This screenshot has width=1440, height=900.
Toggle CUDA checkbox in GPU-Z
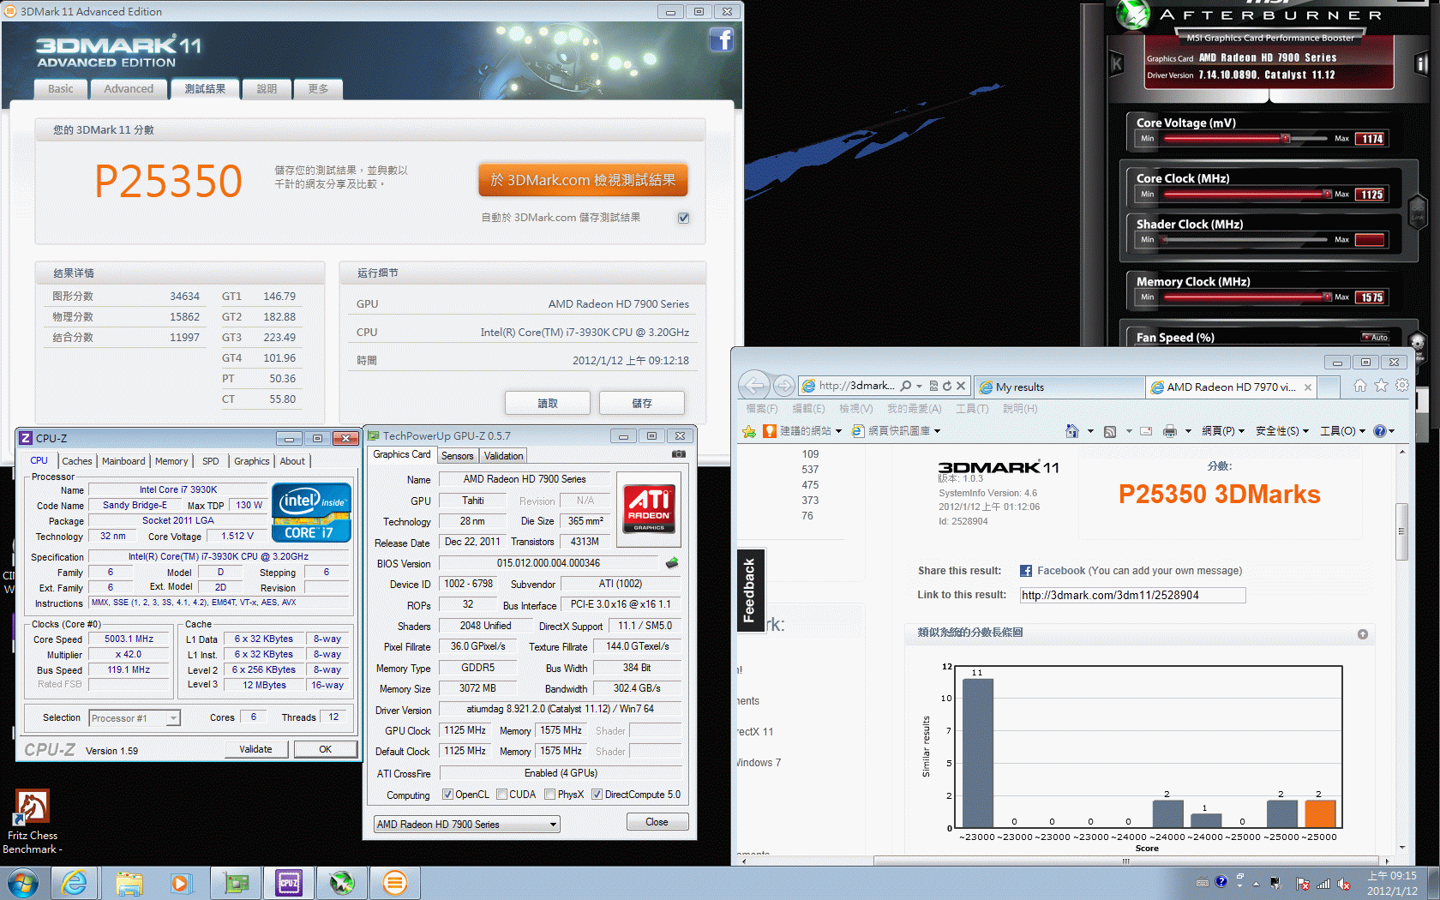point(501,795)
